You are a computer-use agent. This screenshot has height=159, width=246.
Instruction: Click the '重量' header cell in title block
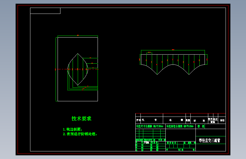213,122
